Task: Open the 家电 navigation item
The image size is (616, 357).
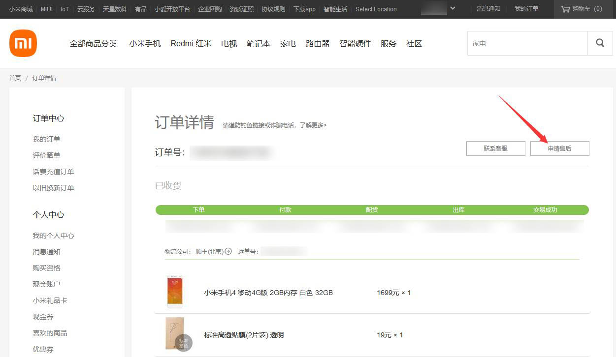Action: coord(288,44)
